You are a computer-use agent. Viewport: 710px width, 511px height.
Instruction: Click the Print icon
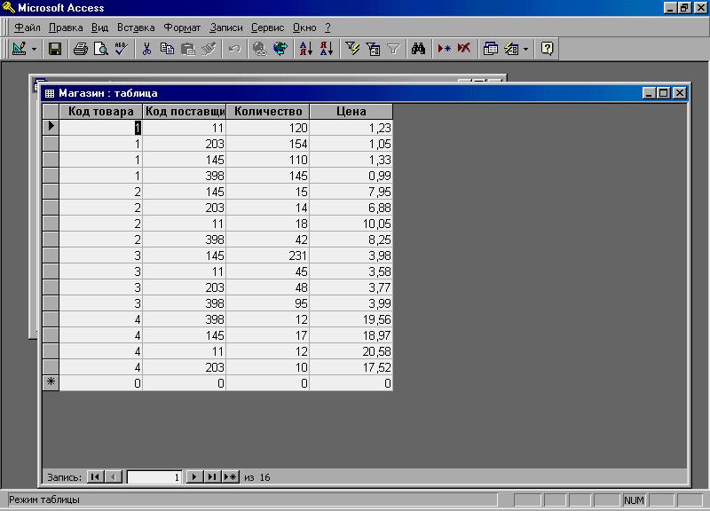[81, 49]
